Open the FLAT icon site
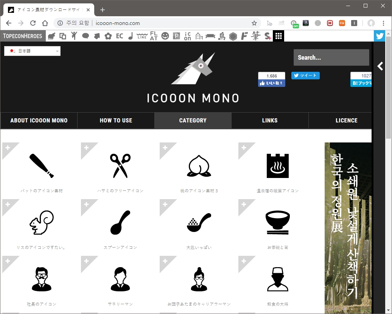 tap(154, 36)
